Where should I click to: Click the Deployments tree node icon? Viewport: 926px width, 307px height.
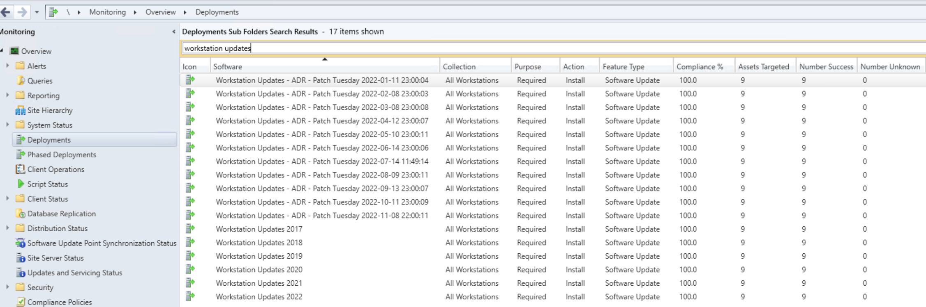(x=20, y=140)
